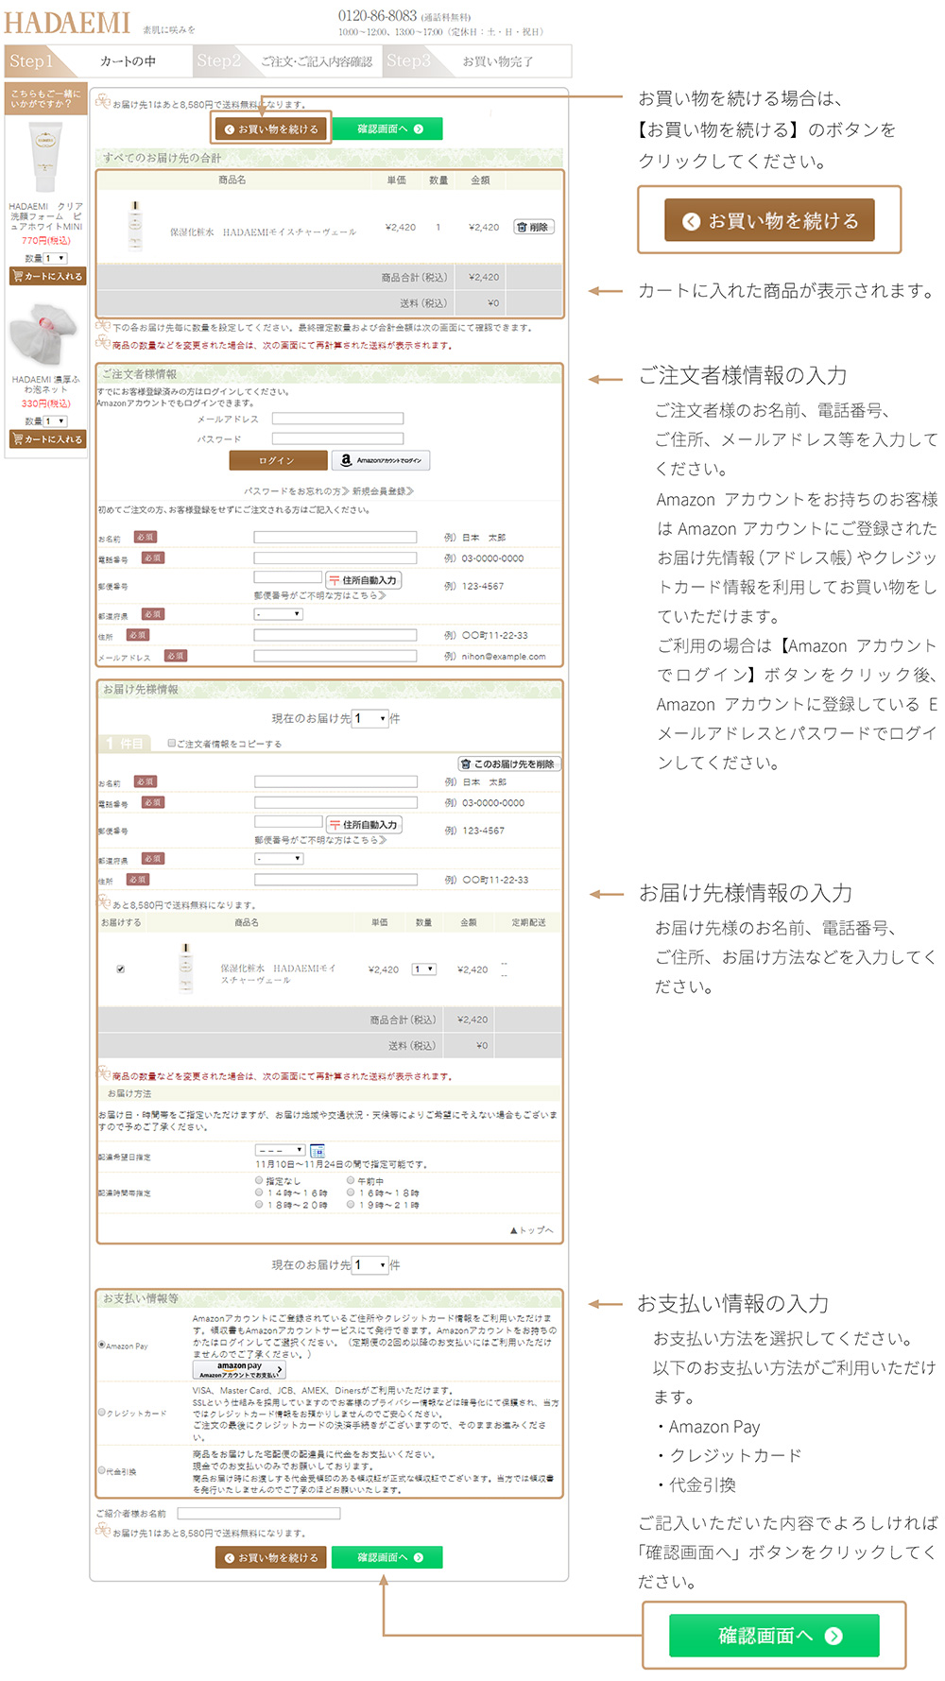945x1681 pixels.
Task: Click 電話番号 field in delivery address section
Action: tap(335, 802)
